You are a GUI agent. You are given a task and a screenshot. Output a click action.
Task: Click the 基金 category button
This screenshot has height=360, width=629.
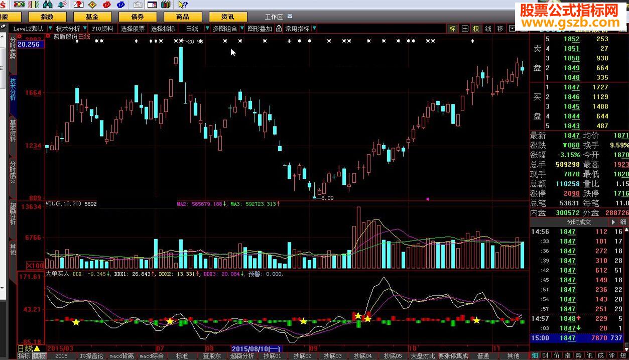pyautogui.click(x=92, y=17)
